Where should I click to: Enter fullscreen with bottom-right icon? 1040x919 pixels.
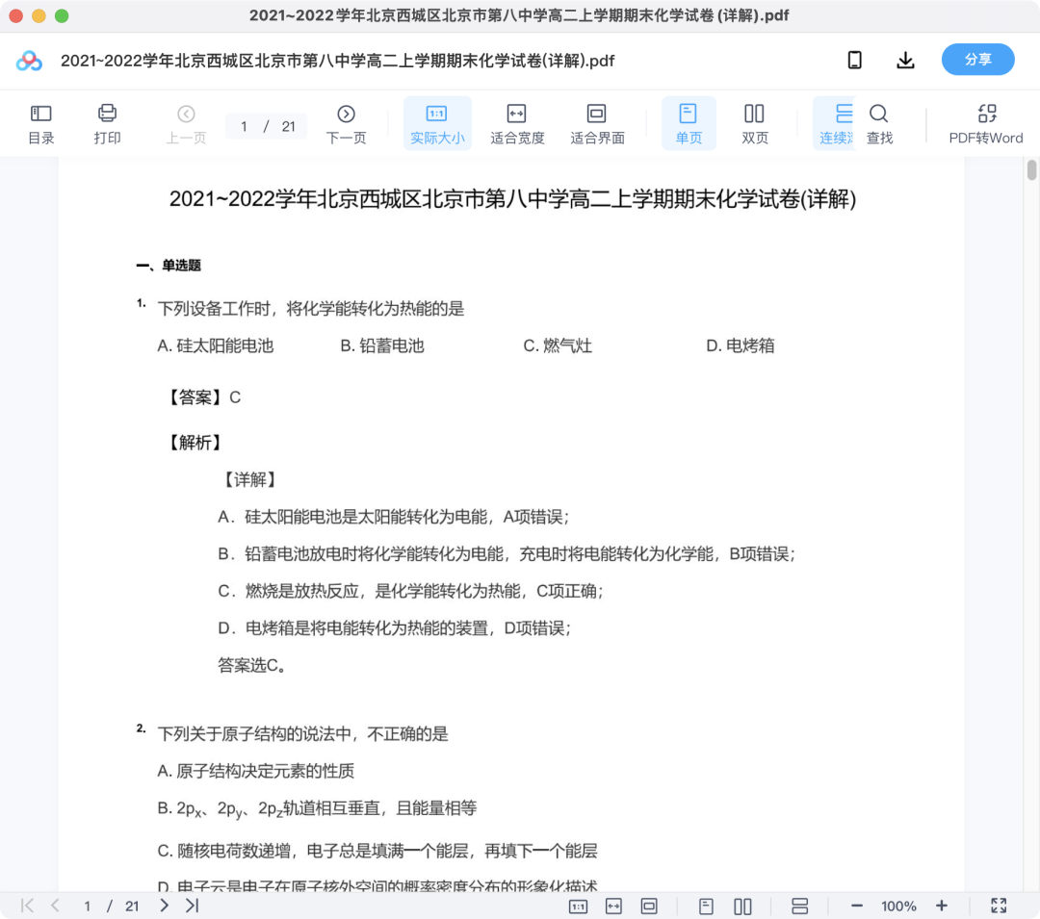[999, 906]
